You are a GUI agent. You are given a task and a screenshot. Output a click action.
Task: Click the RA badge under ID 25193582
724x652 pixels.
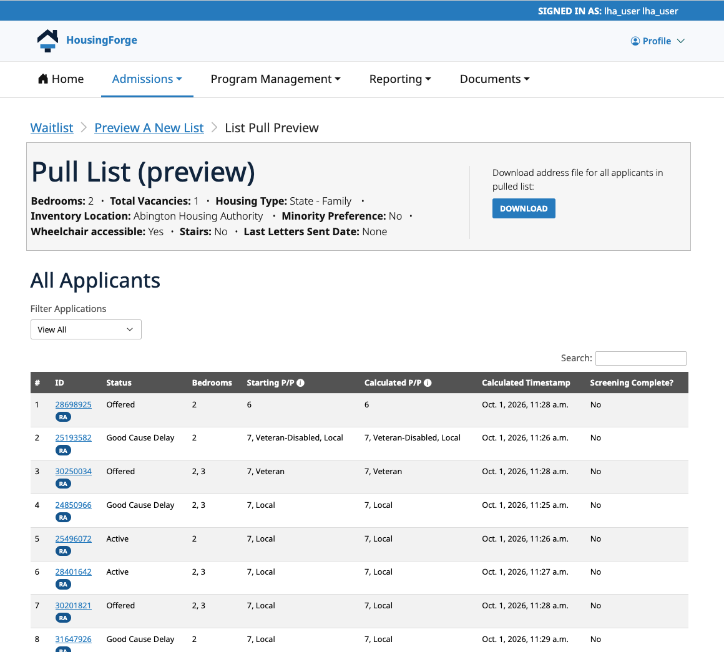click(x=63, y=451)
